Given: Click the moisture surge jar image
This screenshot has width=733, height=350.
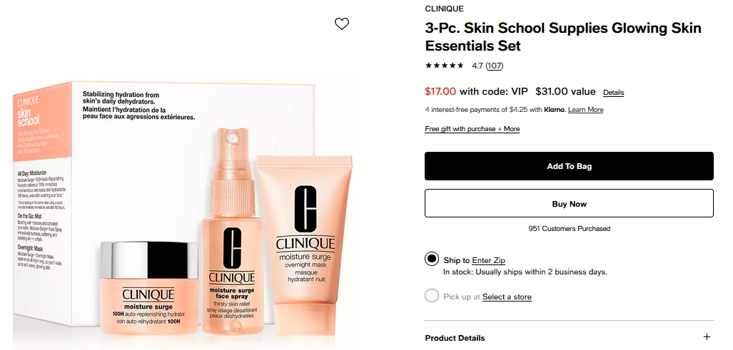Looking at the screenshot, I should (x=149, y=287).
